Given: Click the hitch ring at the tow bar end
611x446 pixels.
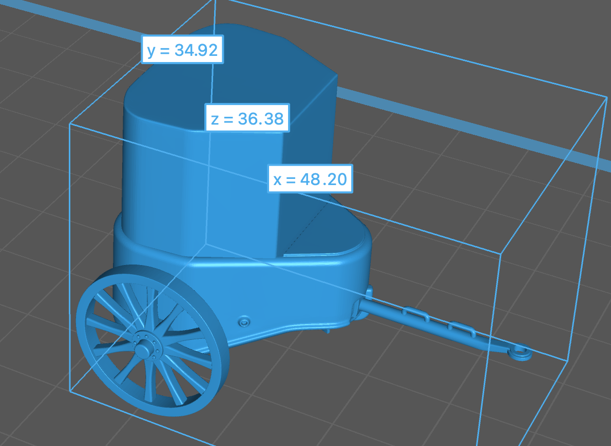Looking at the screenshot, I should [x=521, y=352].
